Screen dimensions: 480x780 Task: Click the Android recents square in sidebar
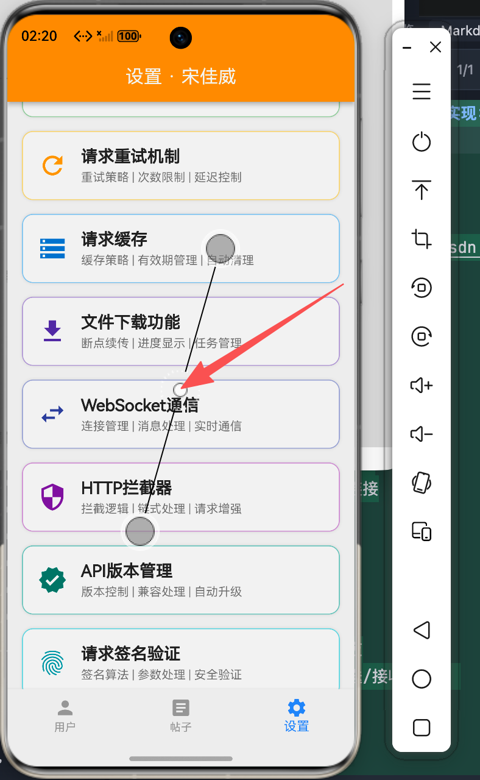[x=422, y=727]
